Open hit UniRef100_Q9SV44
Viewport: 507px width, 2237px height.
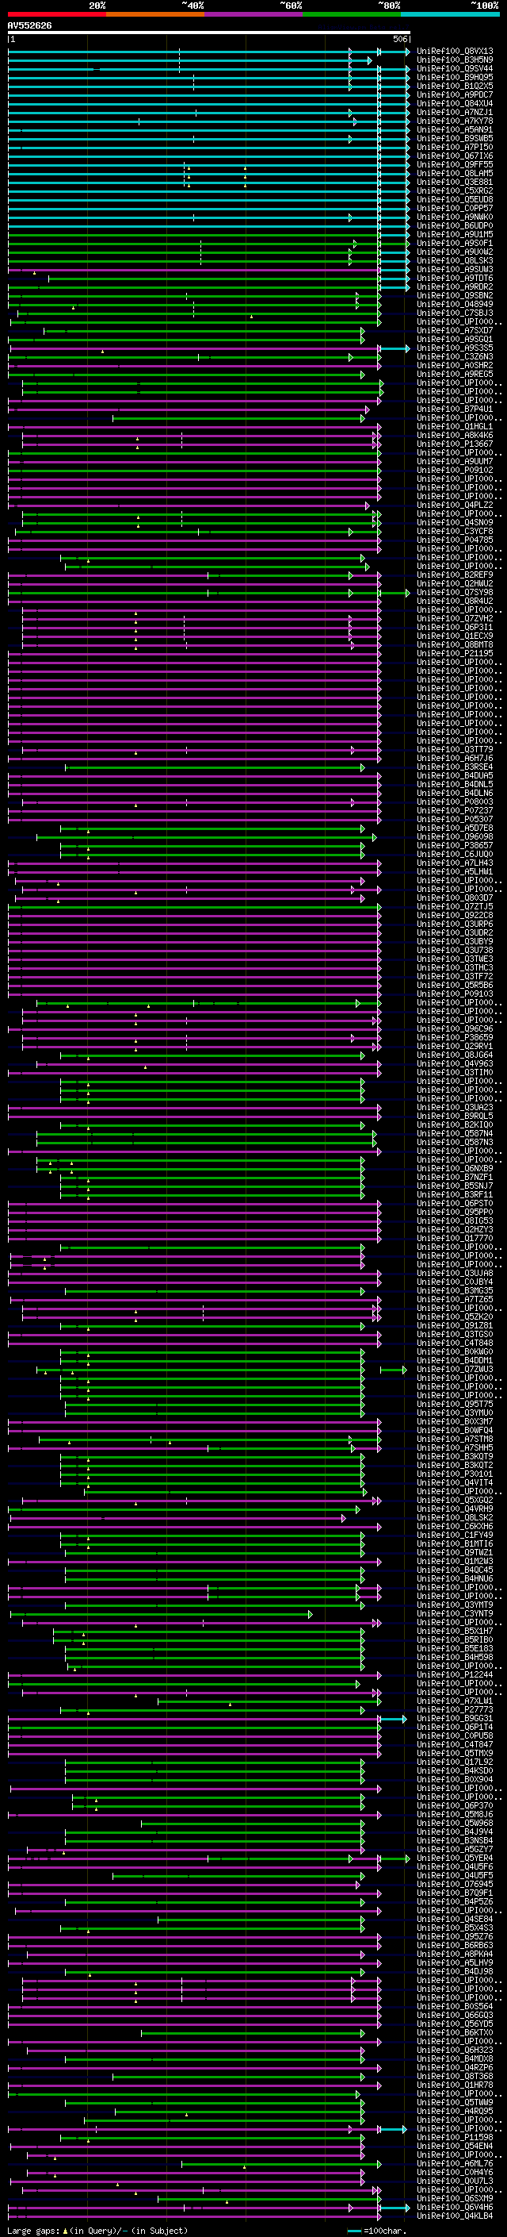(455, 68)
